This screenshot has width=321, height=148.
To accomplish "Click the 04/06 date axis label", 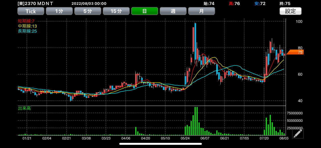I will [x=126, y=138].
